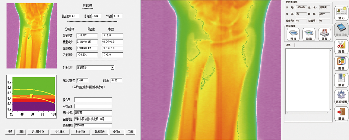Click the 预览 preview button
Image resolution: width=349 pixels, height=140 pixels.
(10, 132)
